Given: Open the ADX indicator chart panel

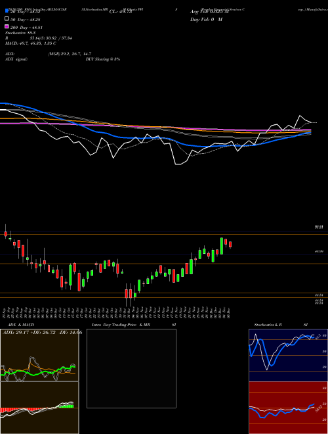Looking at the screenshot, I should (39, 355).
